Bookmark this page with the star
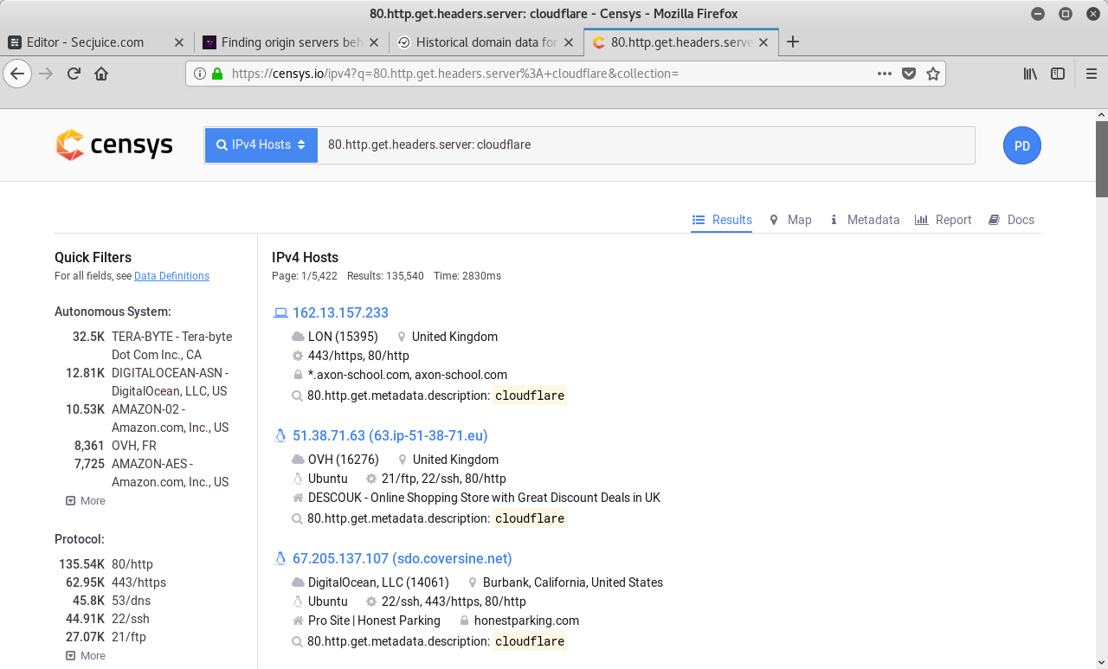 (x=933, y=74)
